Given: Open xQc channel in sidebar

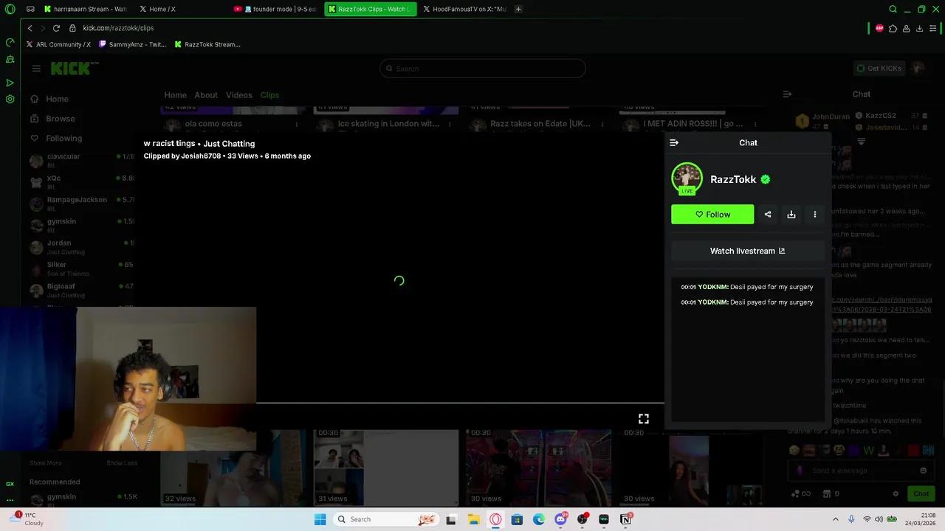Looking at the screenshot, I should [x=81, y=181].
